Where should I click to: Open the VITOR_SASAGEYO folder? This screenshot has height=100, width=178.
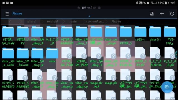click(67, 35)
